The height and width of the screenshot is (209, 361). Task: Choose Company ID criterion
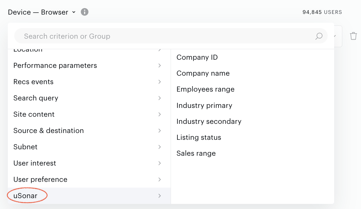point(197,57)
